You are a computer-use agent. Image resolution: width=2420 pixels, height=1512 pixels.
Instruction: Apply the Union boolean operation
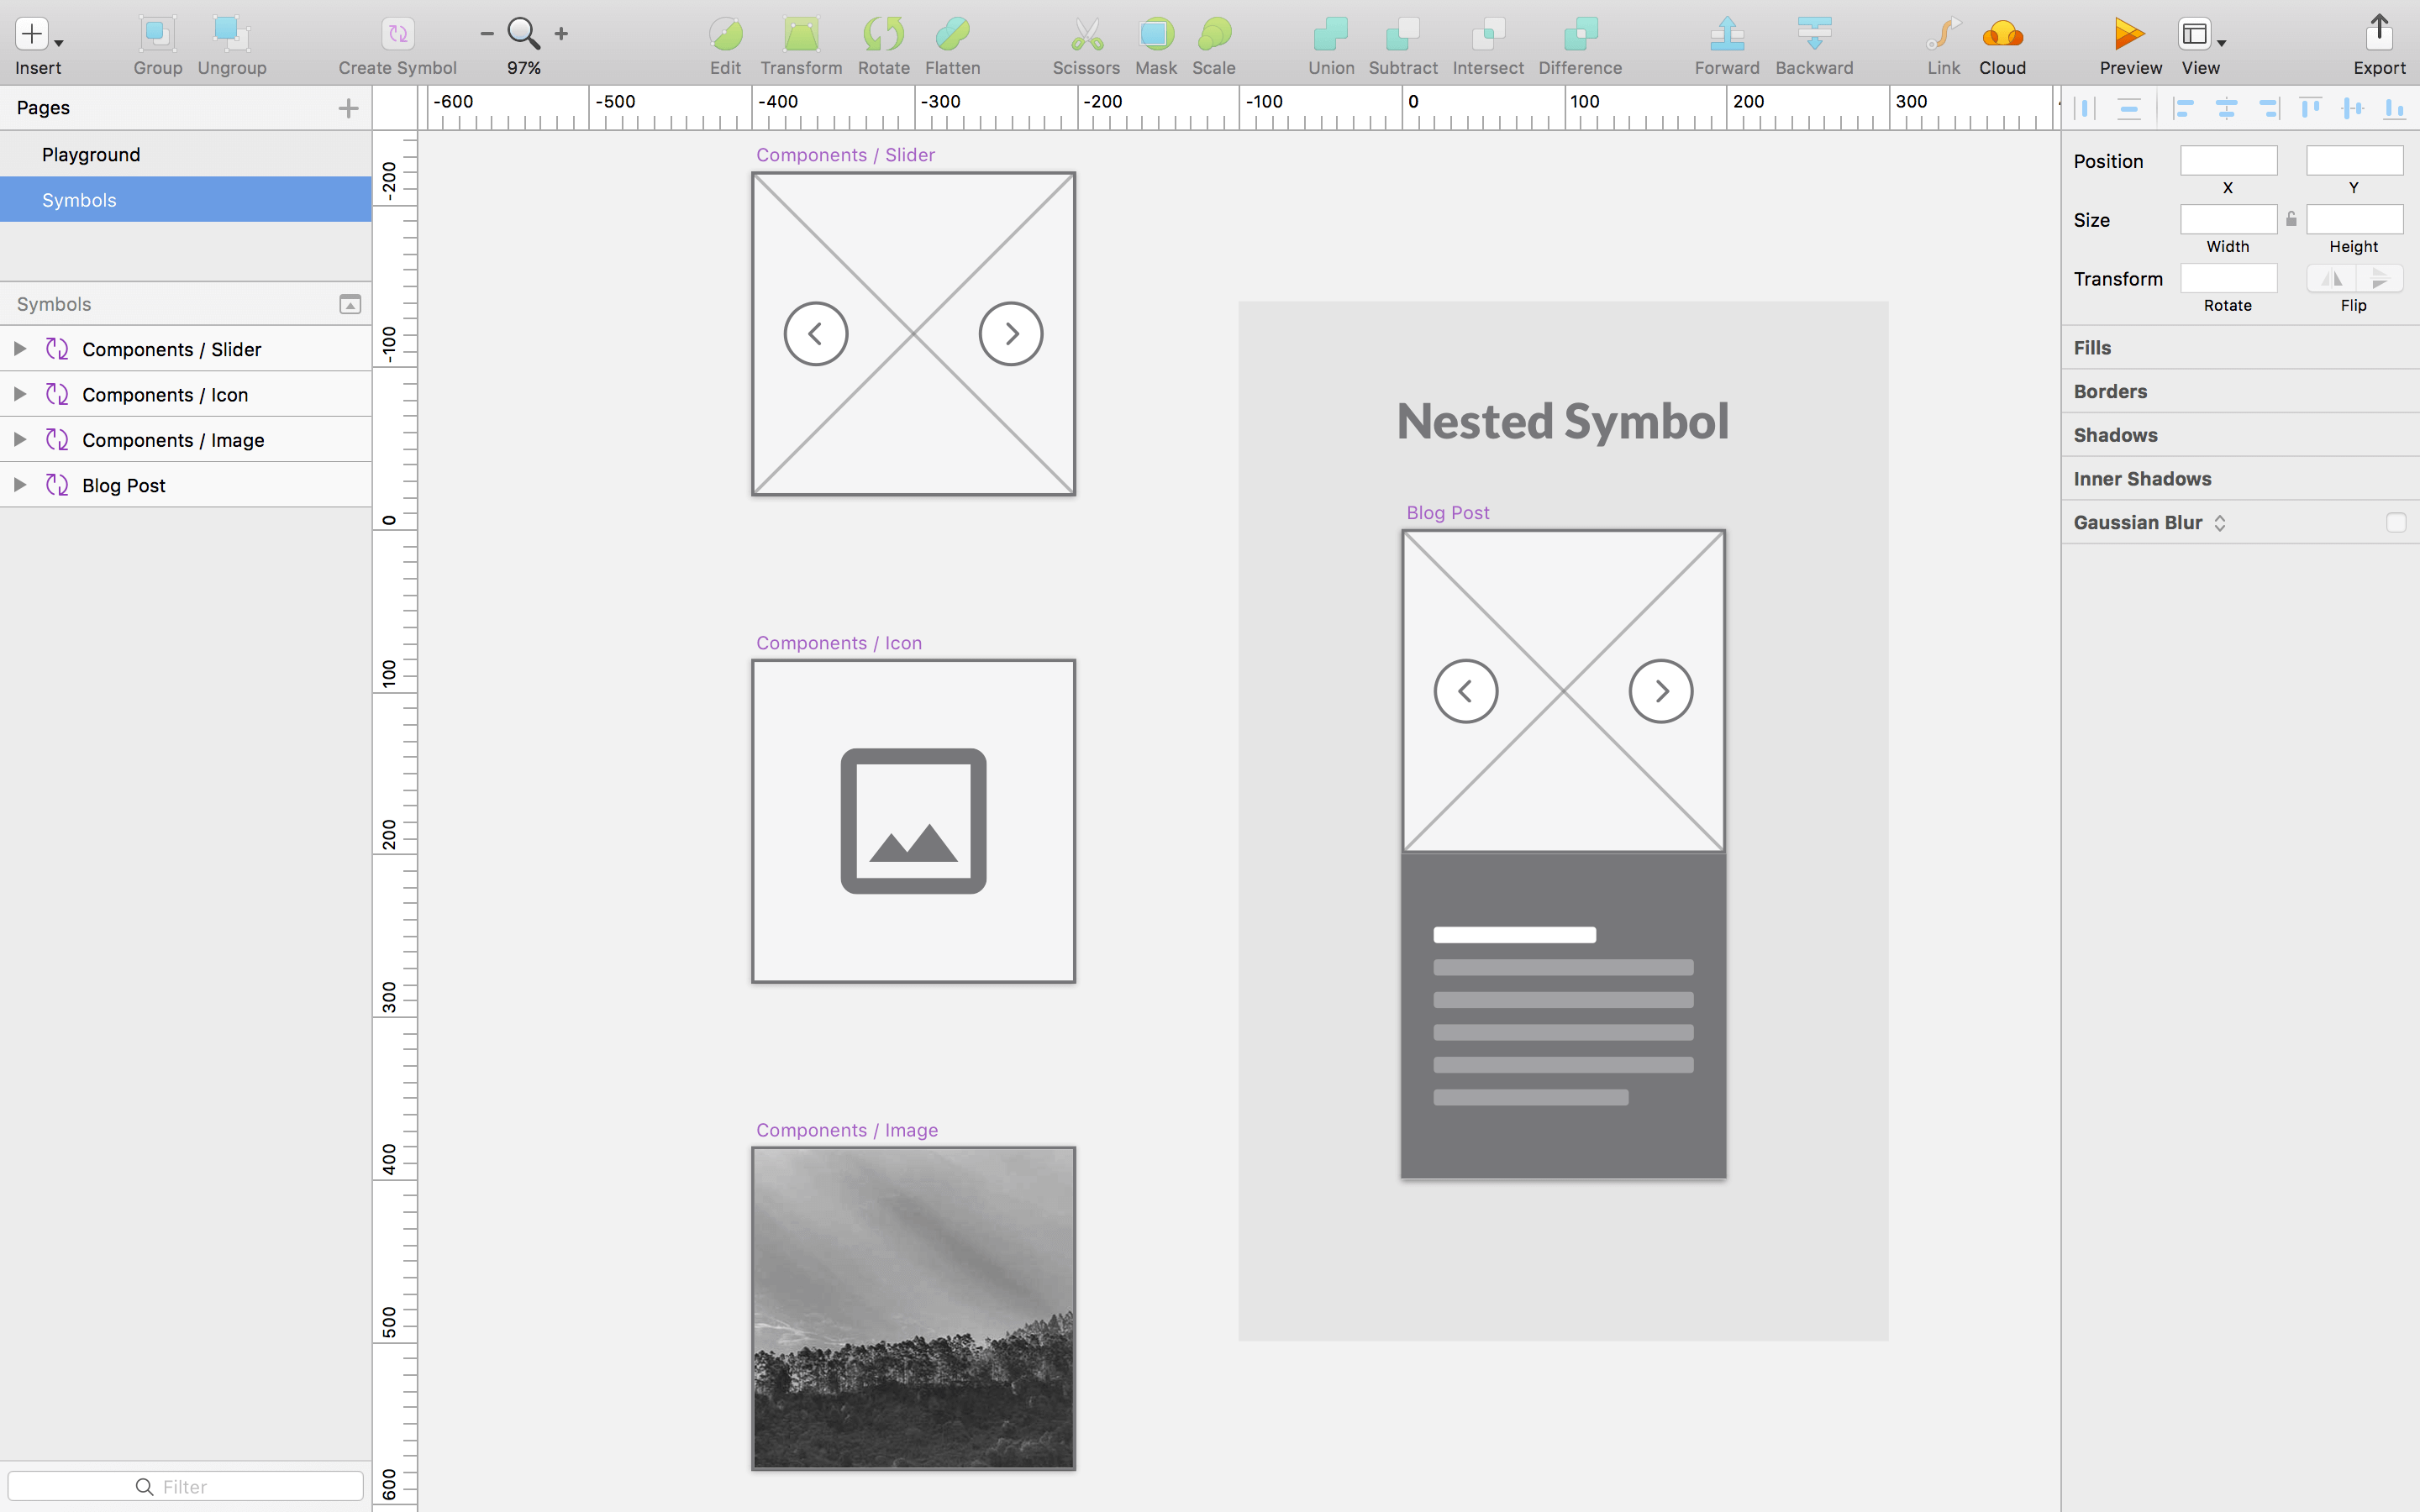coord(1331,35)
